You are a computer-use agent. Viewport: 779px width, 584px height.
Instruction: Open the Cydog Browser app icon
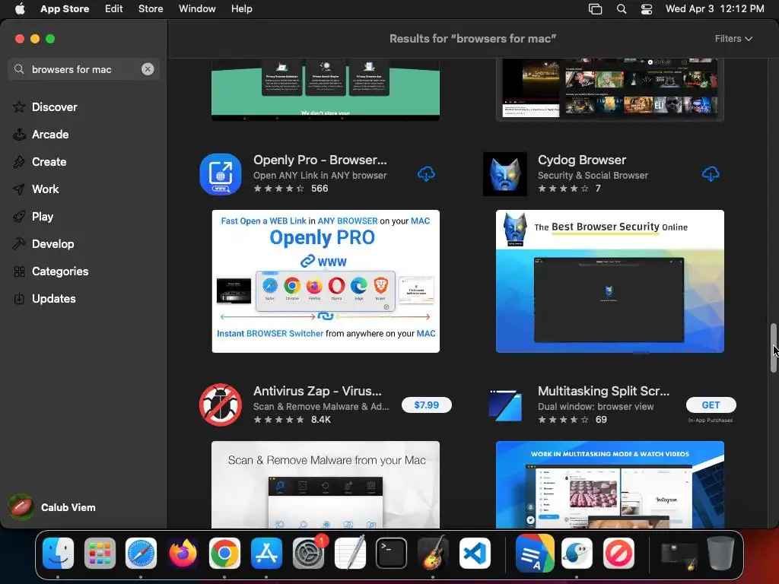click(505, 174)
